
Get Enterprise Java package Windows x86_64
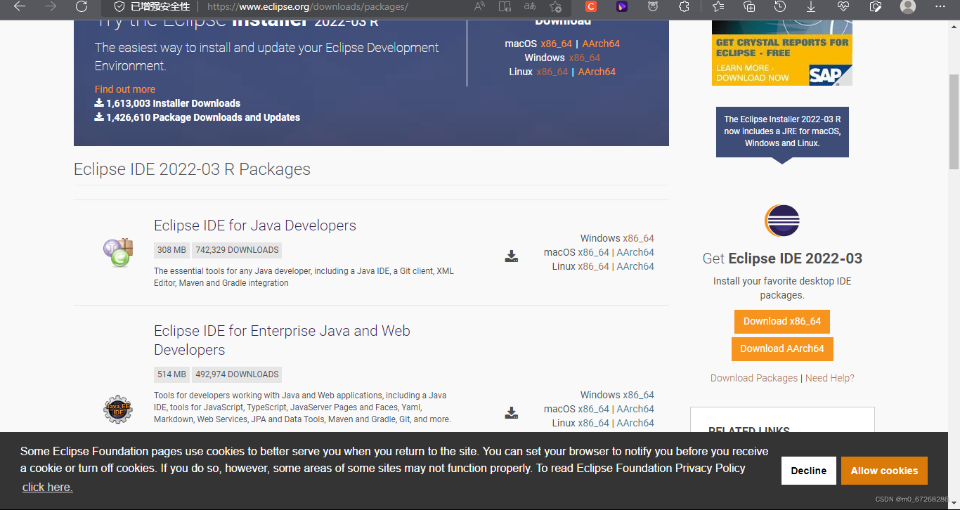point(639,395)
